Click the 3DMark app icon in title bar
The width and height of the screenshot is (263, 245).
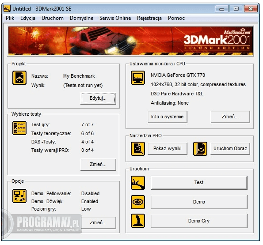point(7,8)
